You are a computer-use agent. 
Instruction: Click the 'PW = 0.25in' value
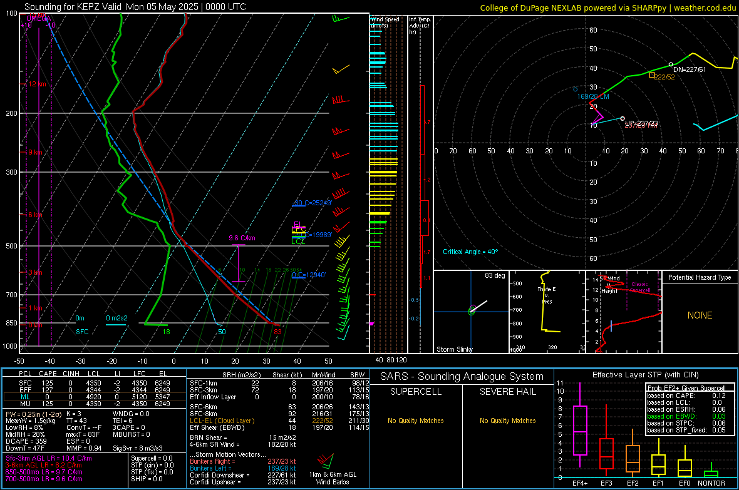(34, 414)
